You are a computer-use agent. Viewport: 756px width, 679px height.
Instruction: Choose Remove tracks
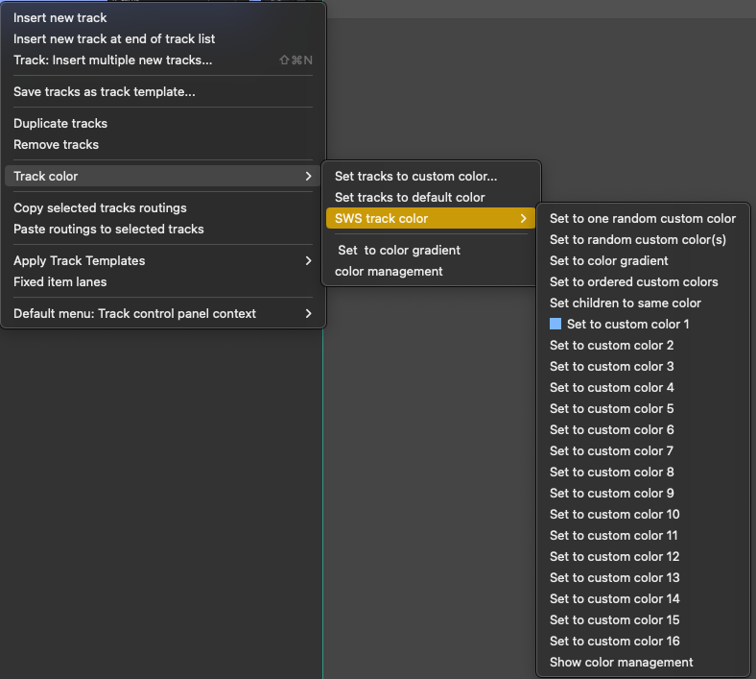57,145
